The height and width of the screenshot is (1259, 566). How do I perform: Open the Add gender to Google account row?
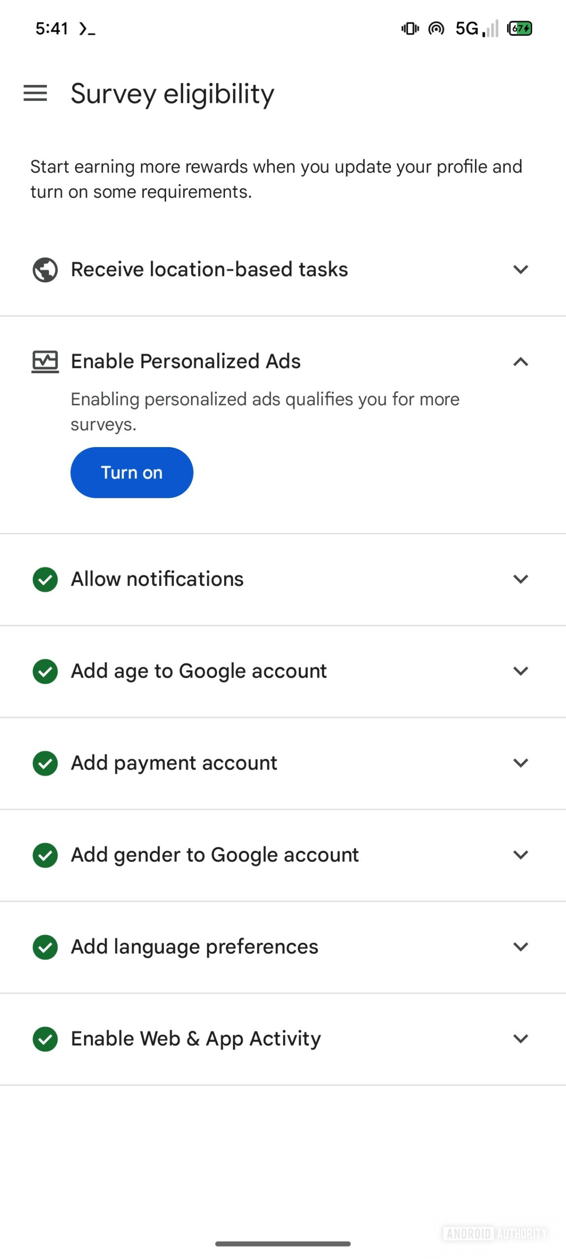(x=215, y=855)
